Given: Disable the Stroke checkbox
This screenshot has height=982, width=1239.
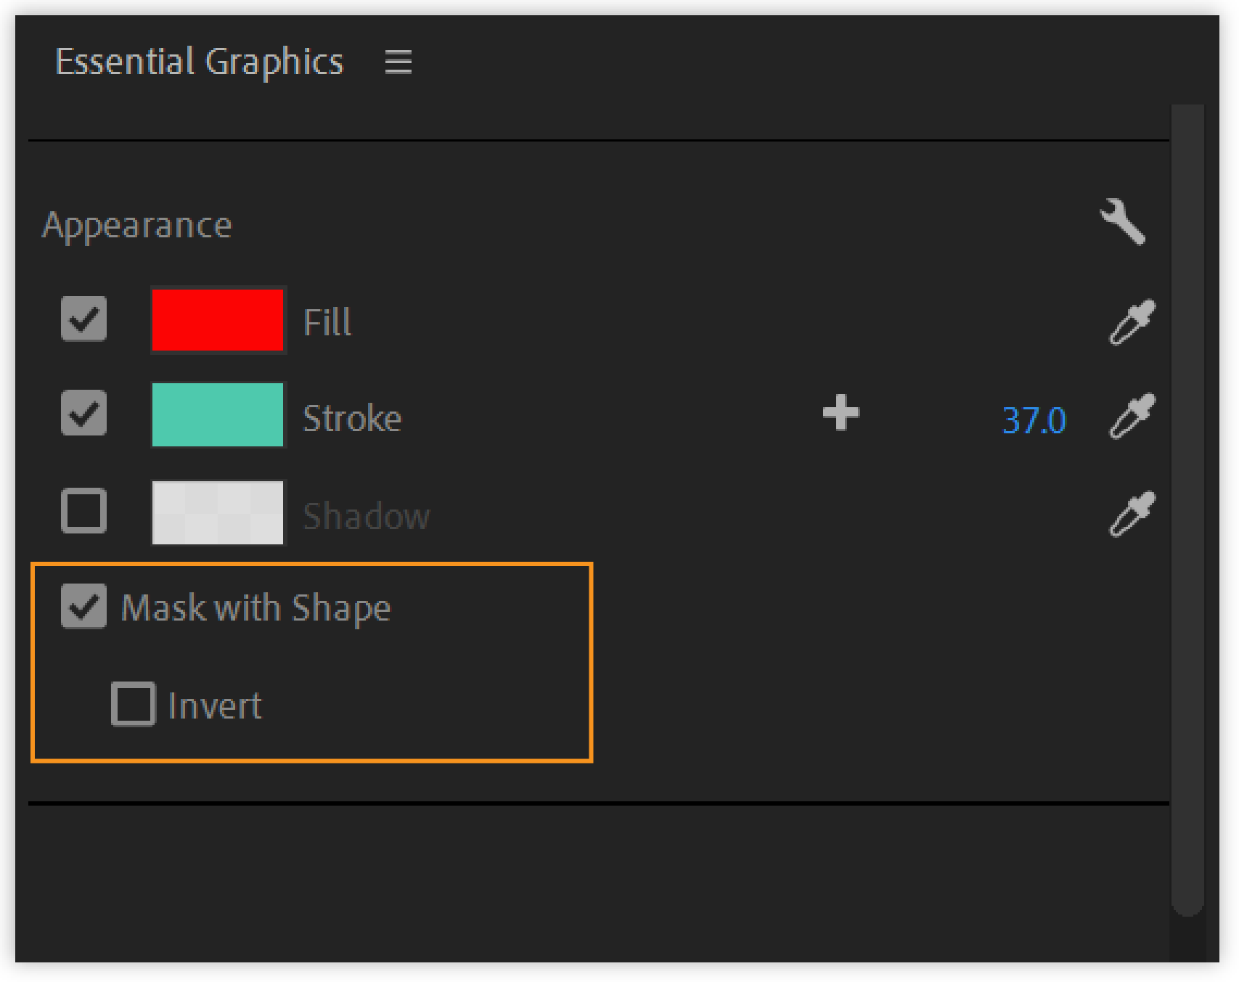Looking at the screenshot, I should pyautogui.click(x=83, y=414).
